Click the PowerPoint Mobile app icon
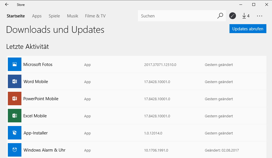 (x=15, y=99)
